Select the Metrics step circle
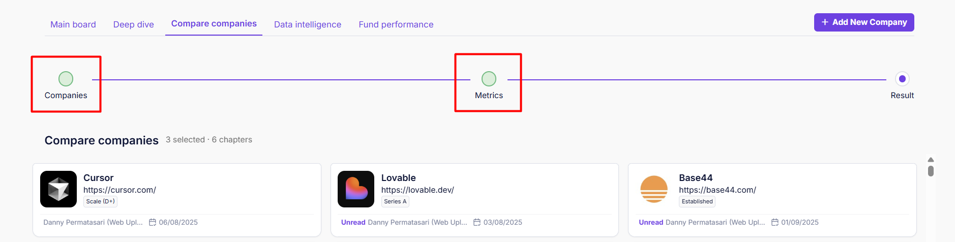This screenshot has width=955, height=242. (489, 79)
